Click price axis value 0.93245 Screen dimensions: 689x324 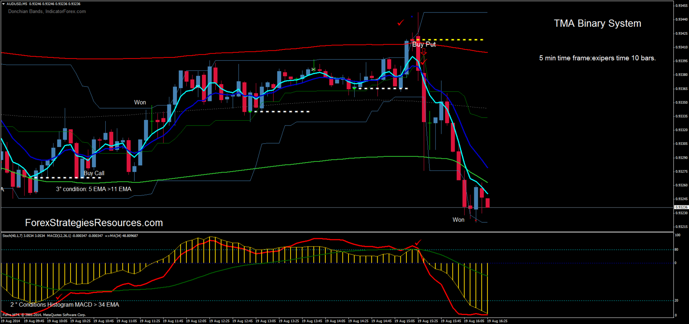click(x=681, y=199)
